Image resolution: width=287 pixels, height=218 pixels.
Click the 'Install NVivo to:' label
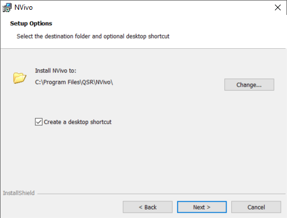coord(56,71)
